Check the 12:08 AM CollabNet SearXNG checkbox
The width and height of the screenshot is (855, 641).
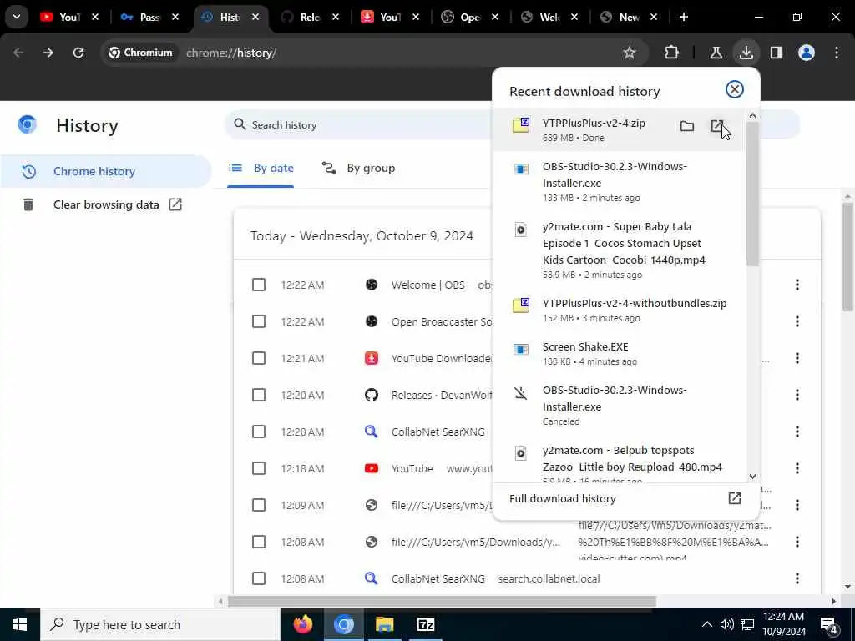click(259, 578)
